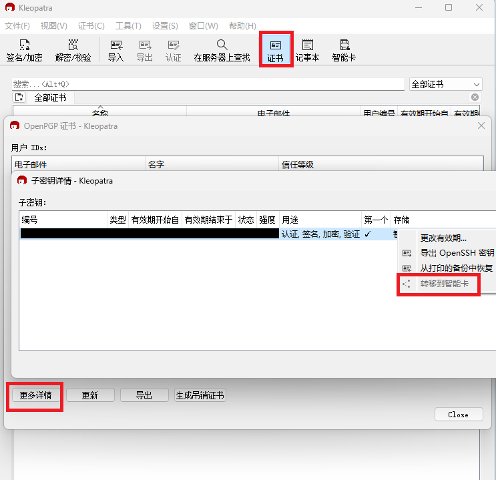Switch to the 证书 view in the toolbar
The height and width of the screenshot is (480, 496).
pos(276,50)
